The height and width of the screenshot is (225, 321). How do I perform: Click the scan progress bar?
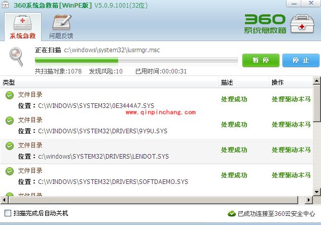point(136,60)
